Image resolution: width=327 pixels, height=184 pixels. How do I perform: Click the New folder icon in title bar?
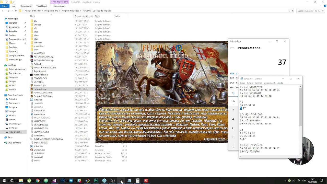pos(11,2)
